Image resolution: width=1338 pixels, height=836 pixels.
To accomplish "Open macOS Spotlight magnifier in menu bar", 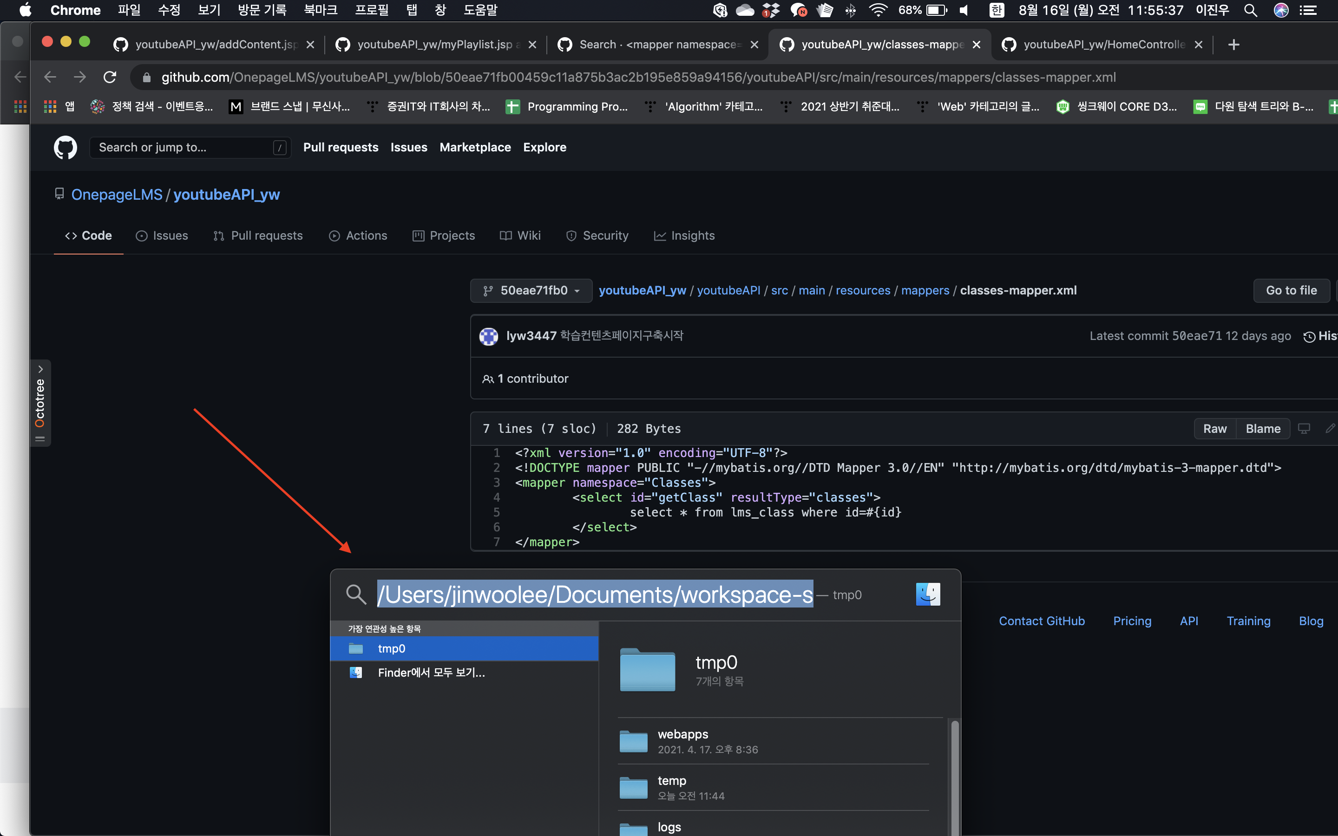I will pos(1251,11).
